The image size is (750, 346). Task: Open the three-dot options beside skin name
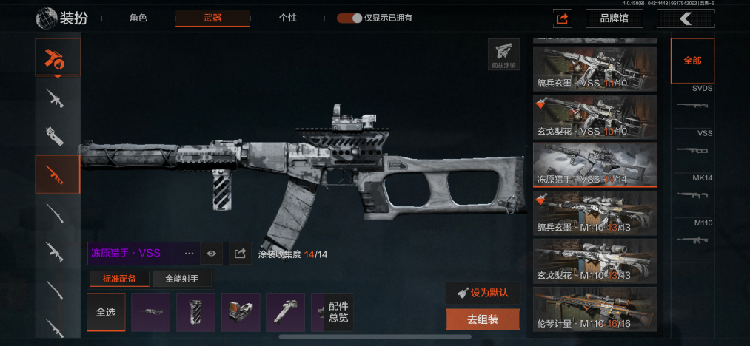pos(190,254)
